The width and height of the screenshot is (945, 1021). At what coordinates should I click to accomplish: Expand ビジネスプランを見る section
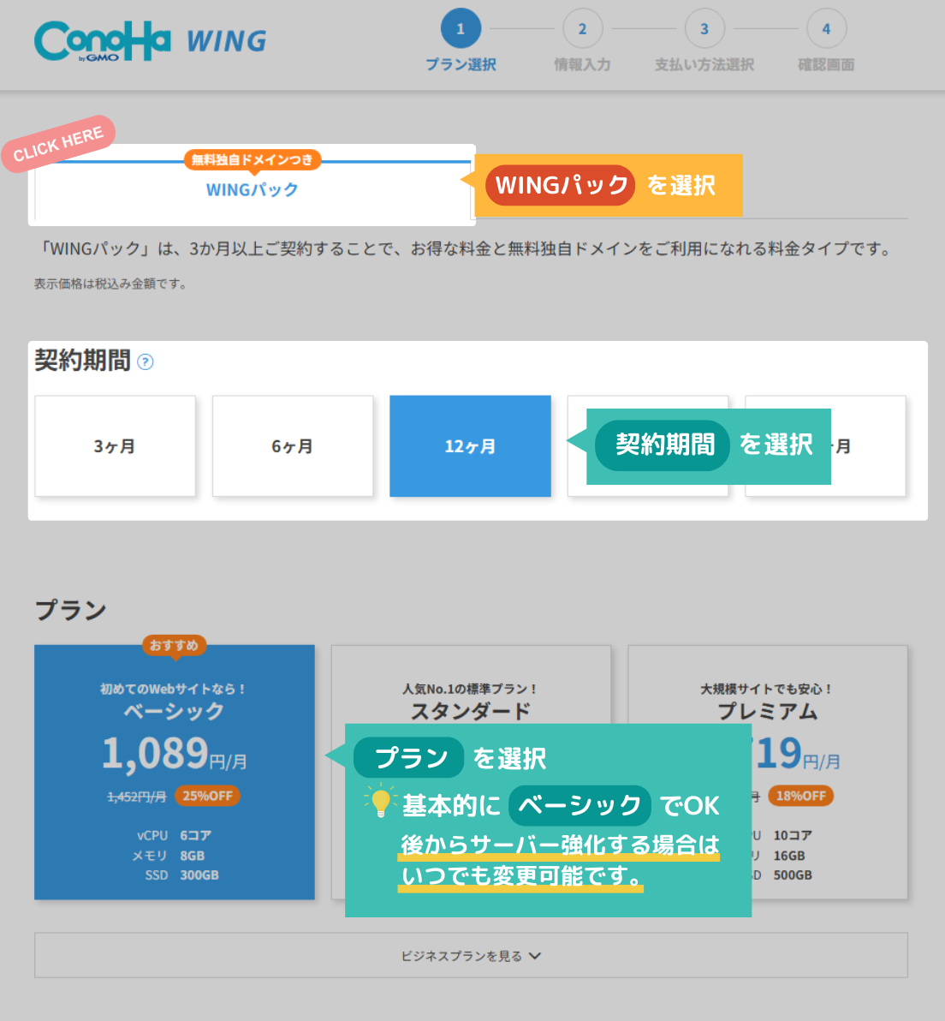461,956
